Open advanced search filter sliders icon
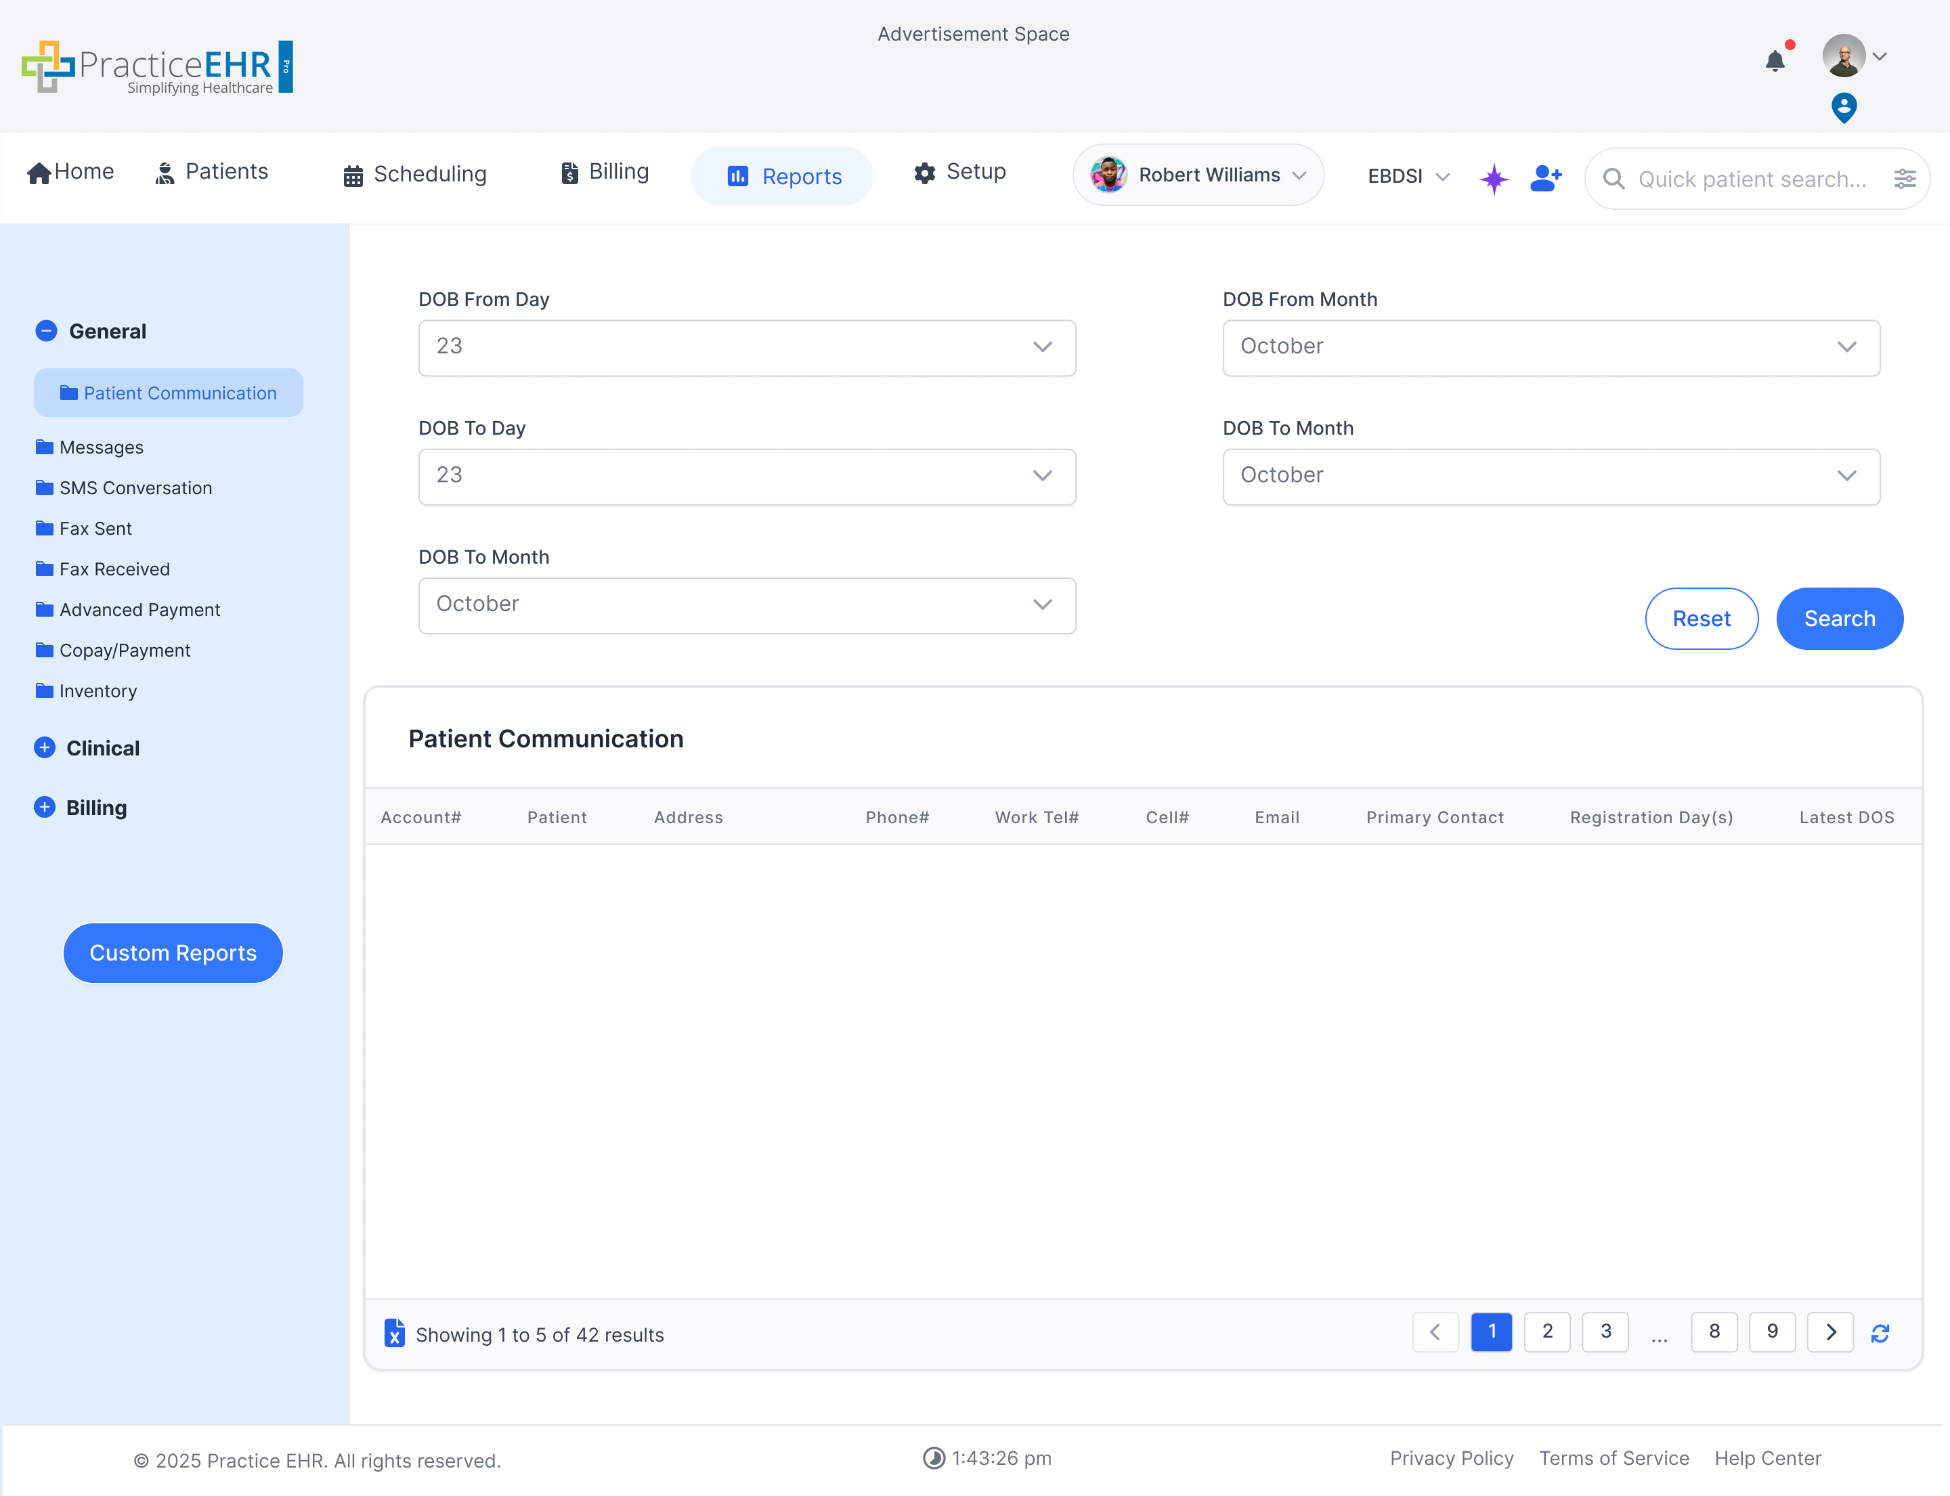 (1904, 179)
